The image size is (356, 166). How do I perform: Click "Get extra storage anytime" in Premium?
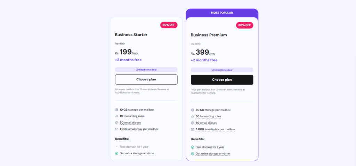pyautogui.click(x=213, y=153)
